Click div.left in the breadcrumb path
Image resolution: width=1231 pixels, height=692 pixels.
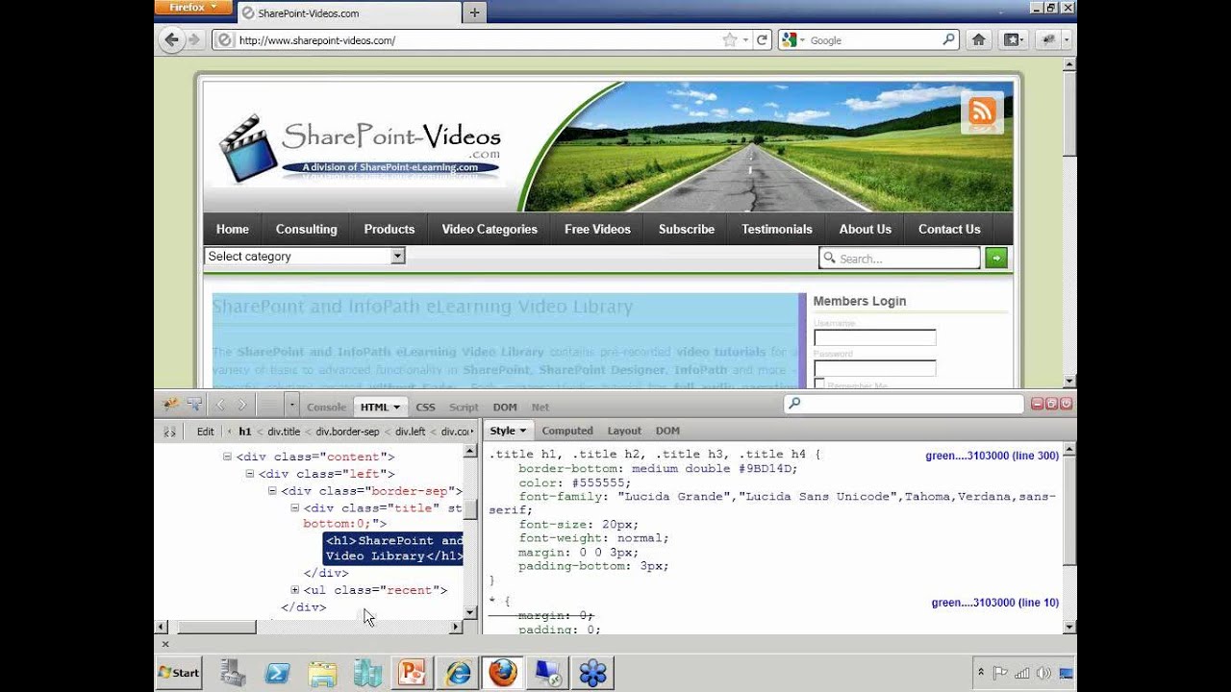410,432
